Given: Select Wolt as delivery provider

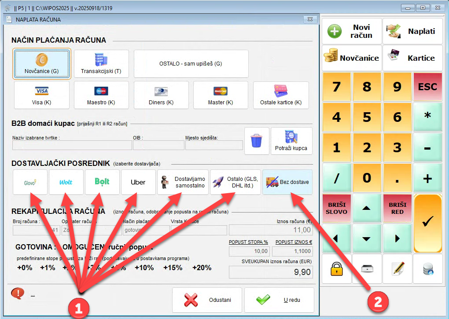Looking at the screenshot, I should click(x=66, y=182).
